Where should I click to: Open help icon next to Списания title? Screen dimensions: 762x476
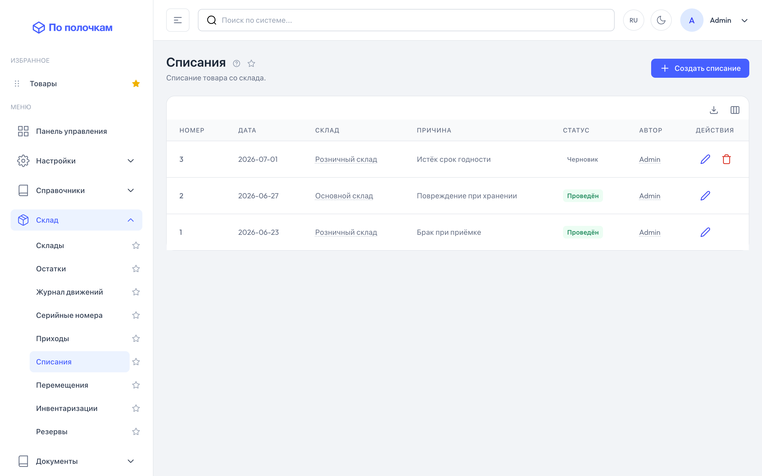(x=237, y=63)
